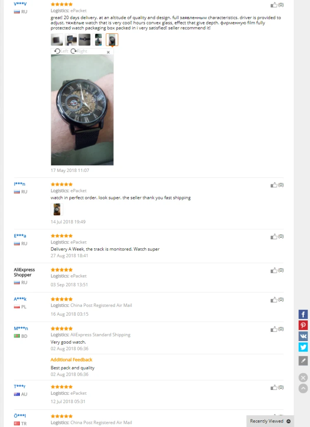Share the page on Facebook
The image size is (310, 427).
(303, 314)
